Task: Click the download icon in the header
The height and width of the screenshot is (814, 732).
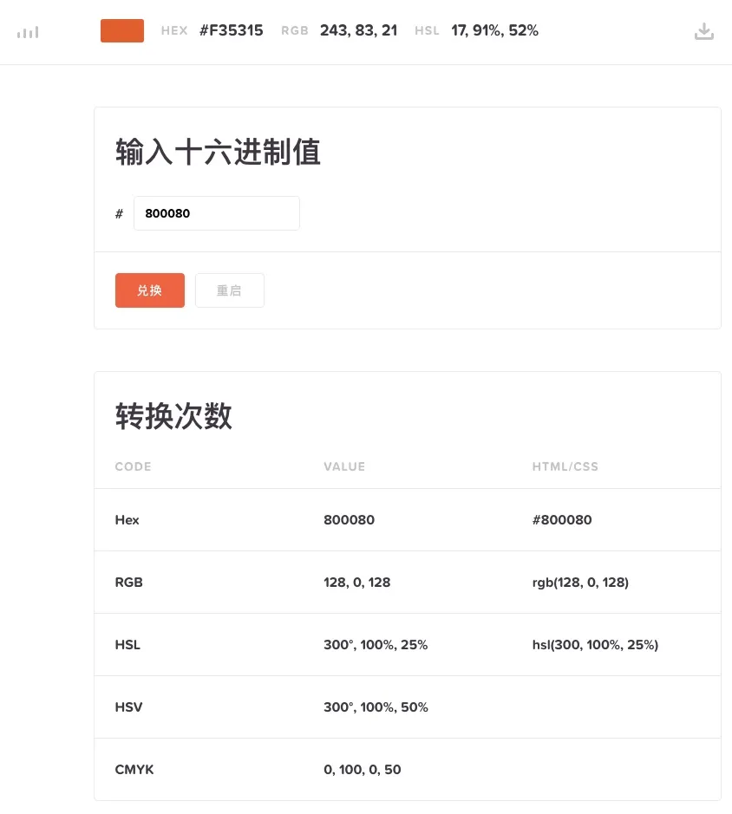Action: coord(704,32)
